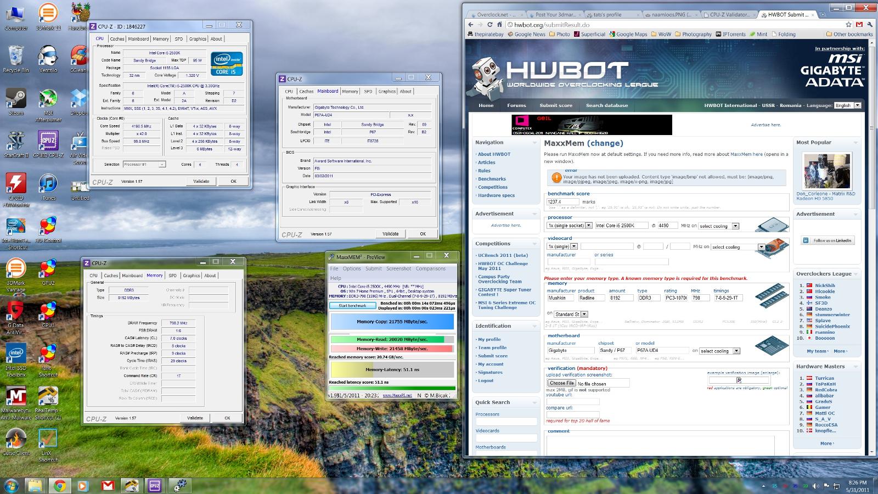The width and height of the screenshot is (878, 494).
Task: Open HWBOT OC Challenge May 2011 link
Action: pos(503,266)
